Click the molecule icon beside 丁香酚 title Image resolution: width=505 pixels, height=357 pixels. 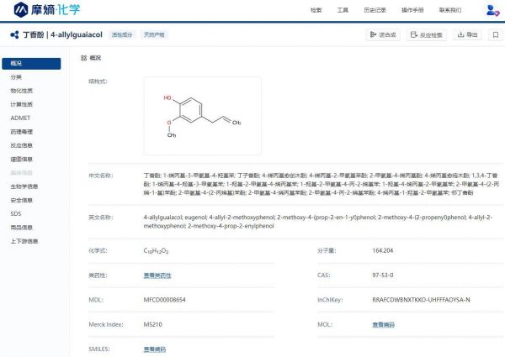coord(14,34)
